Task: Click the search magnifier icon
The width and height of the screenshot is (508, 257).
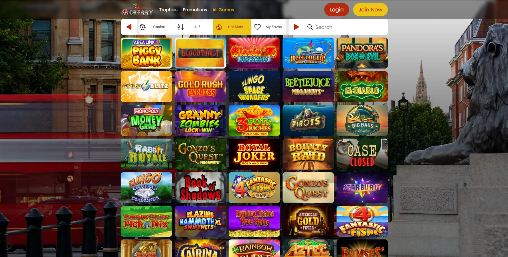Action: coord(310,27)
